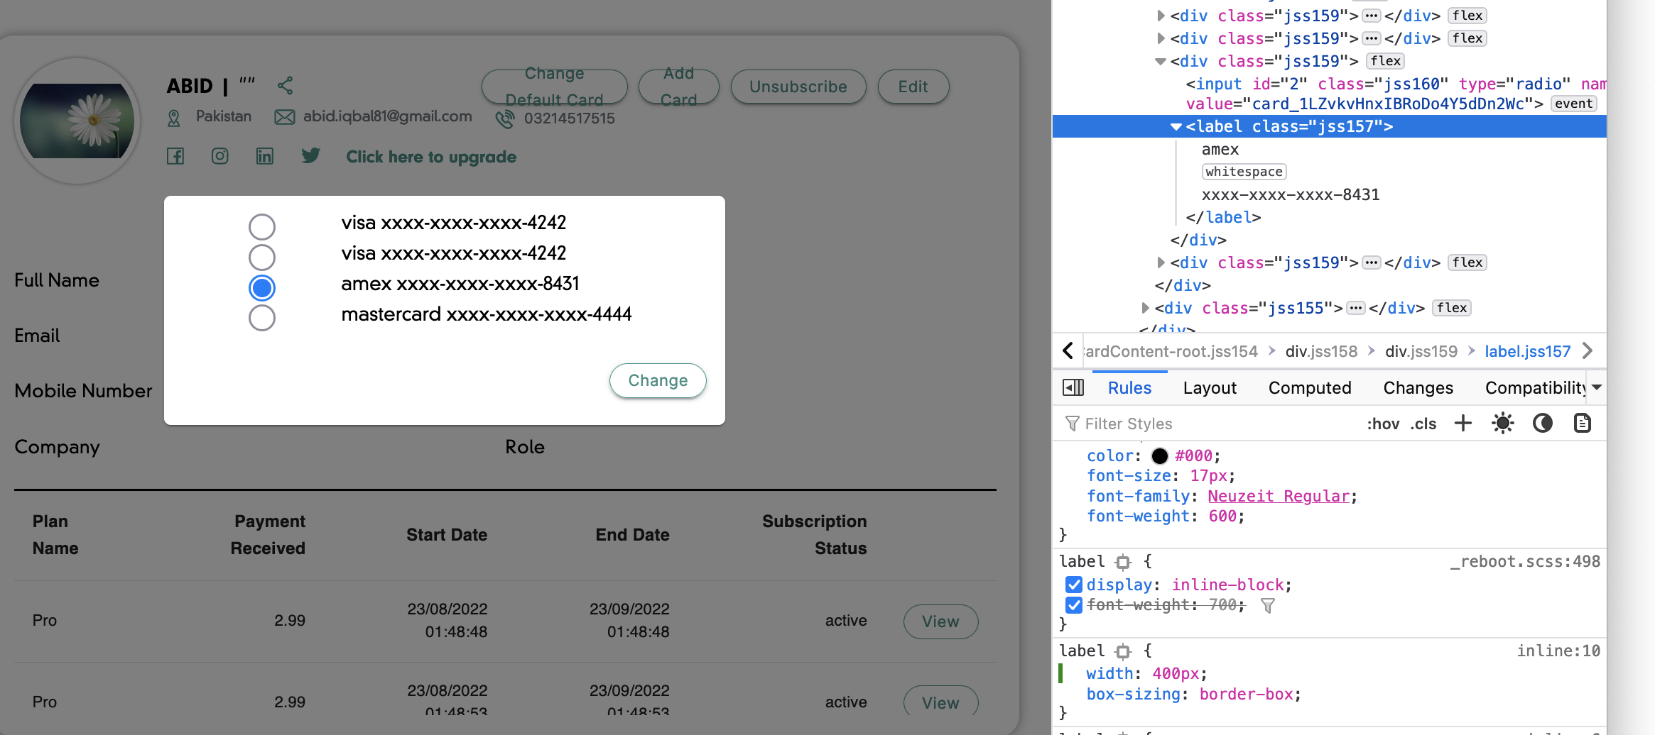Select the amex card ending 8431
The image size is (1655, 735).
point(262,287)
